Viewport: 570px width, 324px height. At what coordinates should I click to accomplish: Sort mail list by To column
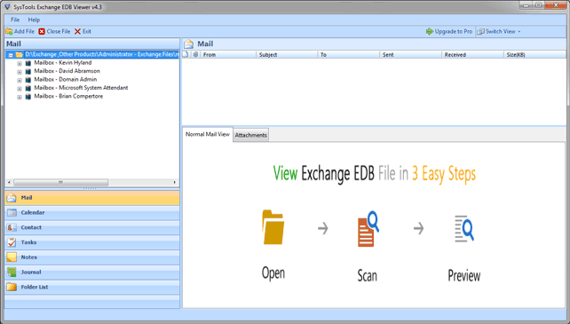pos(349,54)
